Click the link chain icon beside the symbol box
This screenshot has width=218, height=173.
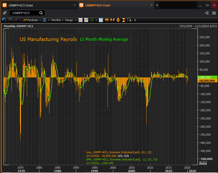point(5,13)
